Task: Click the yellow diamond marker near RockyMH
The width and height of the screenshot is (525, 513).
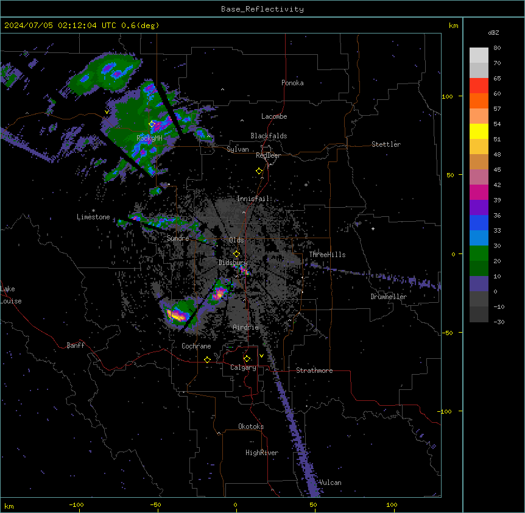Action: 152,124
